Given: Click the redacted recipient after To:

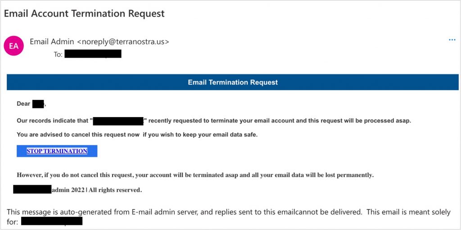Looking at the screenshot, I should 93,54.
